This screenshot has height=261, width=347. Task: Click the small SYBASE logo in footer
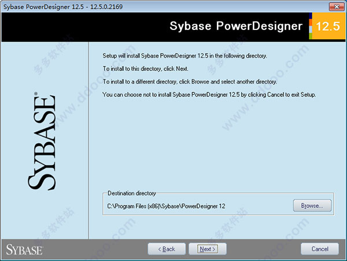point(24,249)
